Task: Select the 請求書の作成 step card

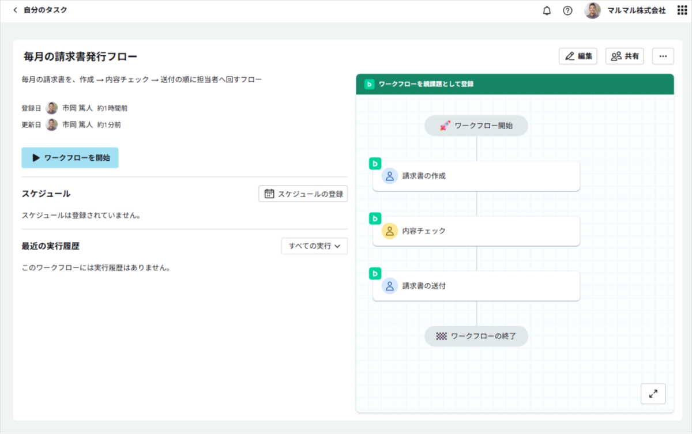Action: (476, 176)
